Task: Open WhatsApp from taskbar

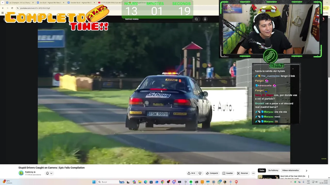Action: pyautogui.click(x=219, y=182)
